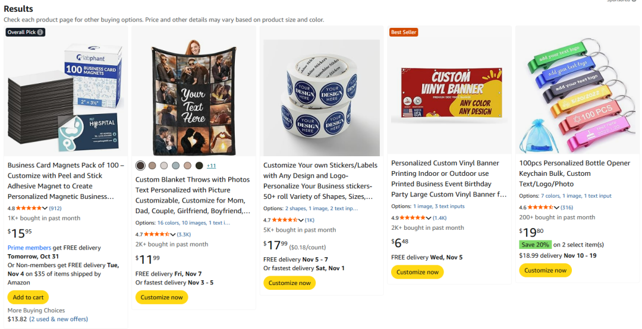Expand the rating chevron on the vinyl banner
The image size is (642, 329).
429,218
